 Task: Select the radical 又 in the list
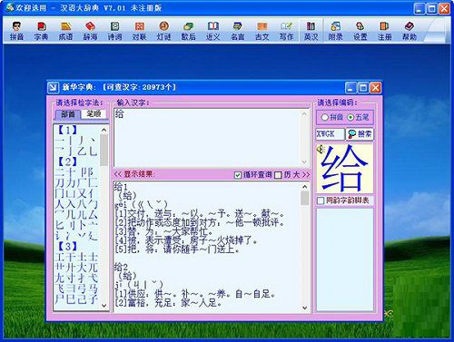pos(82,193)
